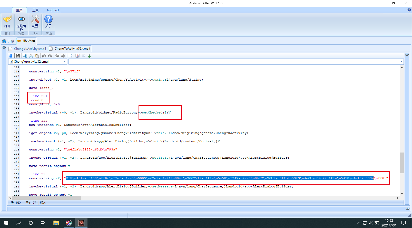412x228 pixels.
Task: Open Task View on the taskbar
Action: [43, 223]
